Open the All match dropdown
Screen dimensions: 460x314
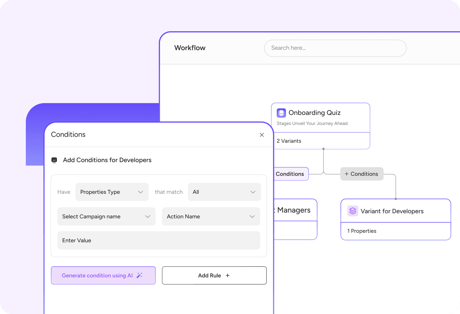coord(224,192)
